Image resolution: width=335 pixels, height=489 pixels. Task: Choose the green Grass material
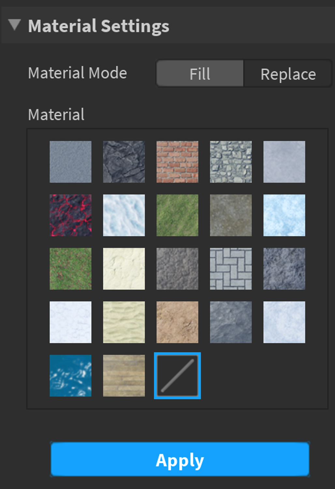coord(177,215)
